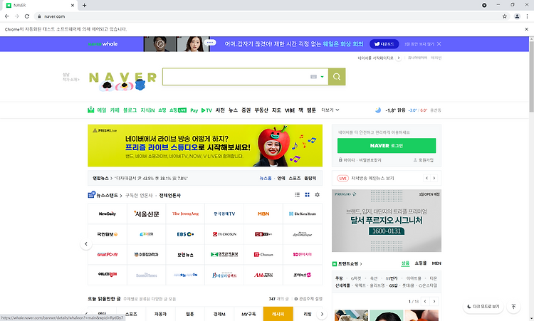Viewport: 534px width, 321px height.
Task: Click the moon weather icon
Action: coord(378,110)
